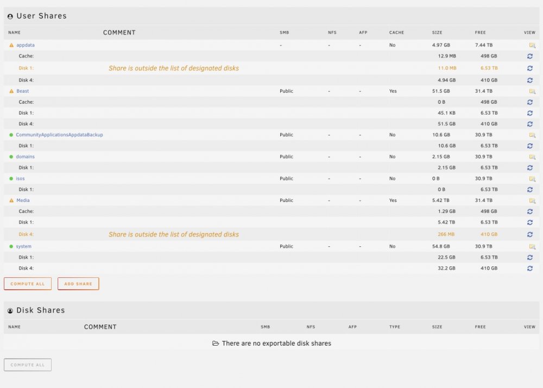Recompute appdata Cache row with refresh icon
The height and width of the screenshot is (388, 543).
(530, 56)
